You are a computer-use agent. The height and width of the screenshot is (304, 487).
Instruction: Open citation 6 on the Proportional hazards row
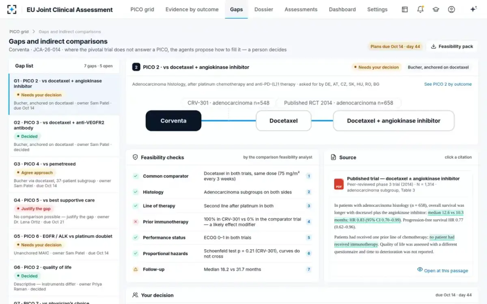[308, 253]
